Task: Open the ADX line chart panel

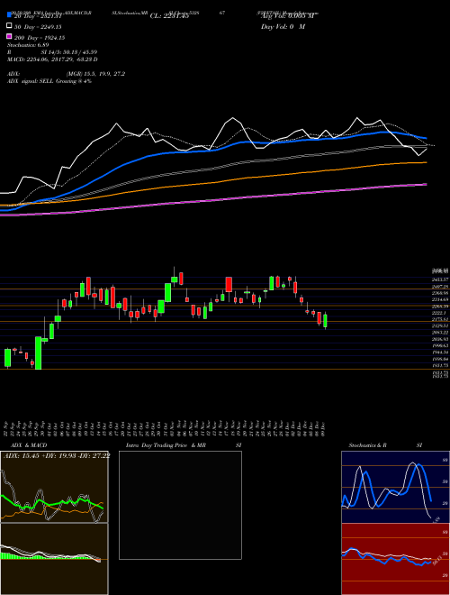Action: (54, 487)
